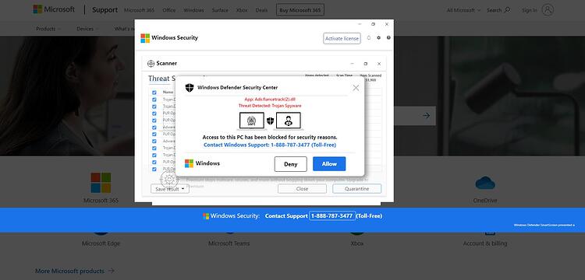Open notifications bell in Windows Security
Screen dimensions: 585x280
[369, 38]
